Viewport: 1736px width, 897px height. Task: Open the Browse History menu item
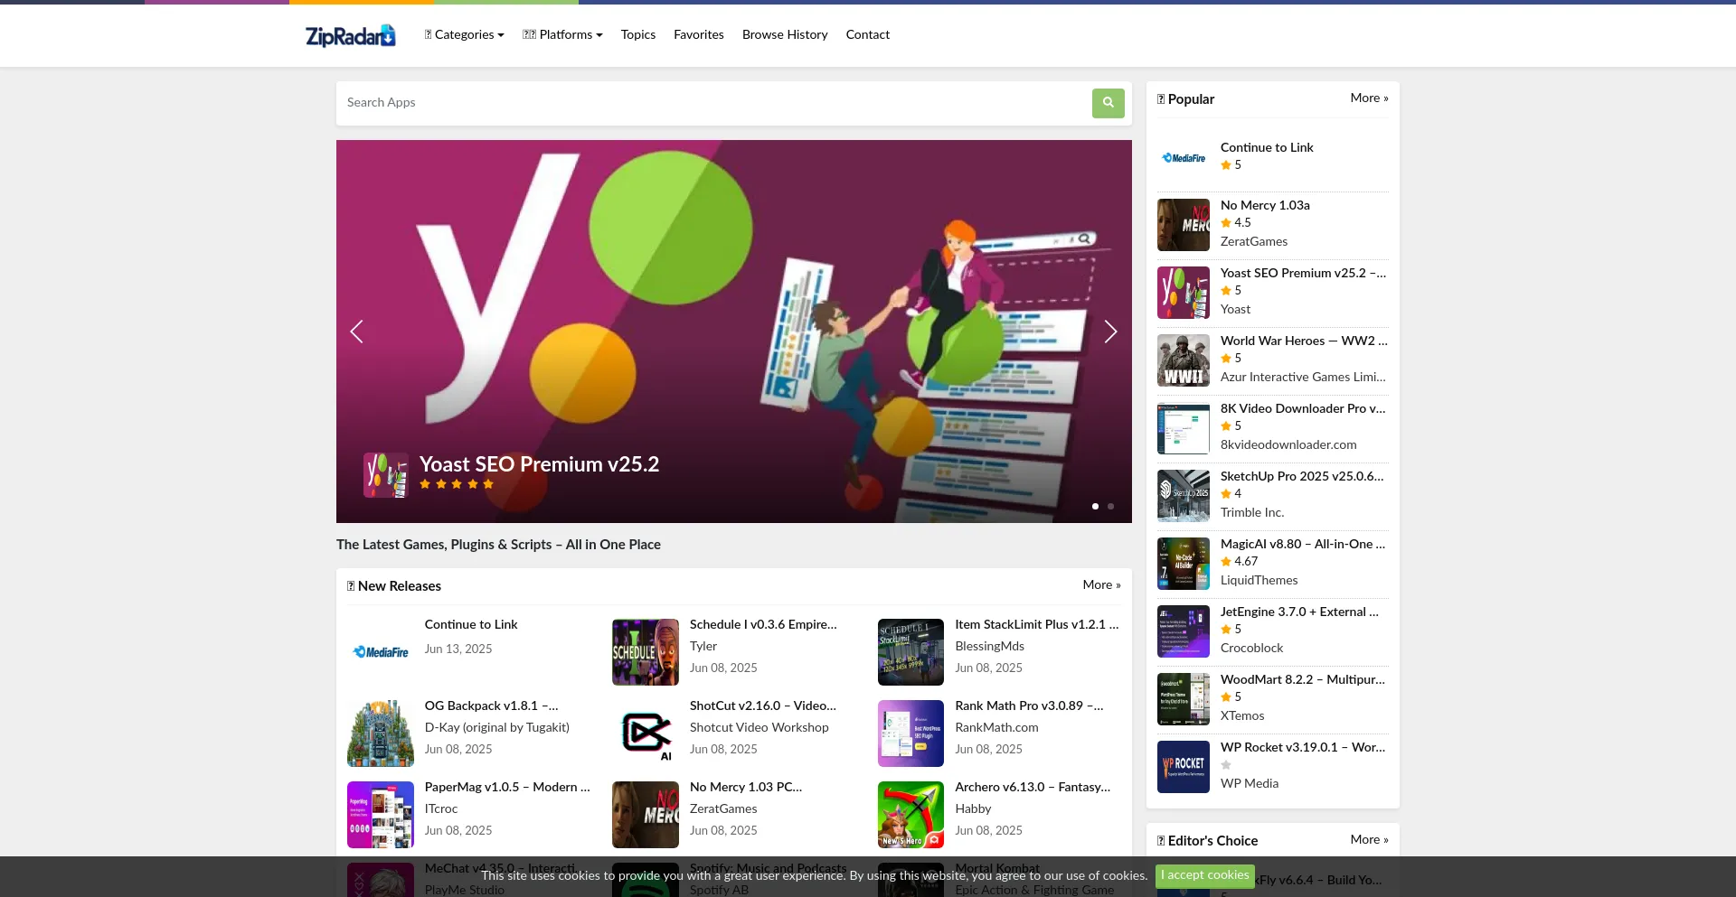[785, 34]
